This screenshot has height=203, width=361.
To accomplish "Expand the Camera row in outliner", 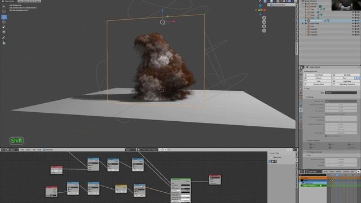I will tap(306, 7).
